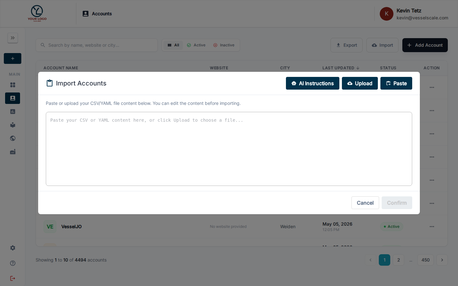Select the Inactive filter tab
The width and height of the screenshot is (458, 286).
click(224, 45)
